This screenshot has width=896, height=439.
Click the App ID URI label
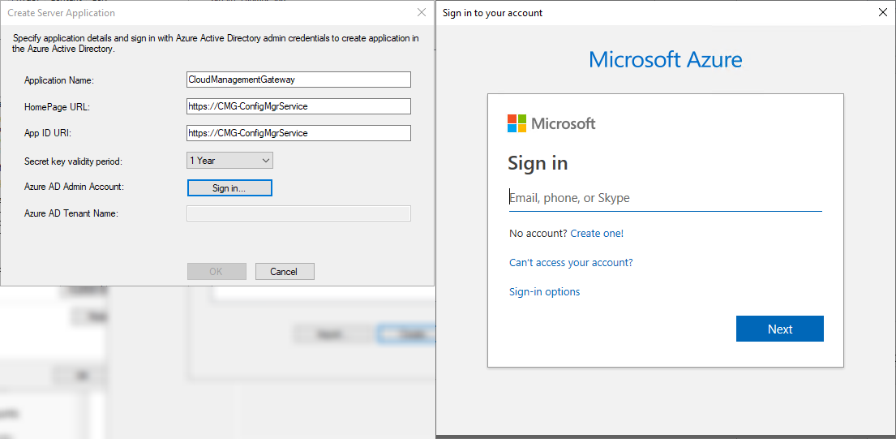(47, 133)
